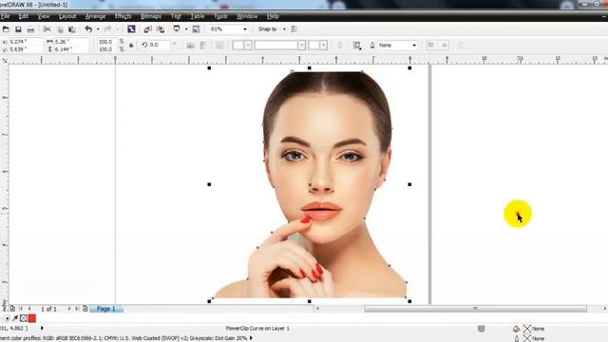Viewport: 608px width, 342px height.
Task: Open the Window menu
Action: coord(247,16)
